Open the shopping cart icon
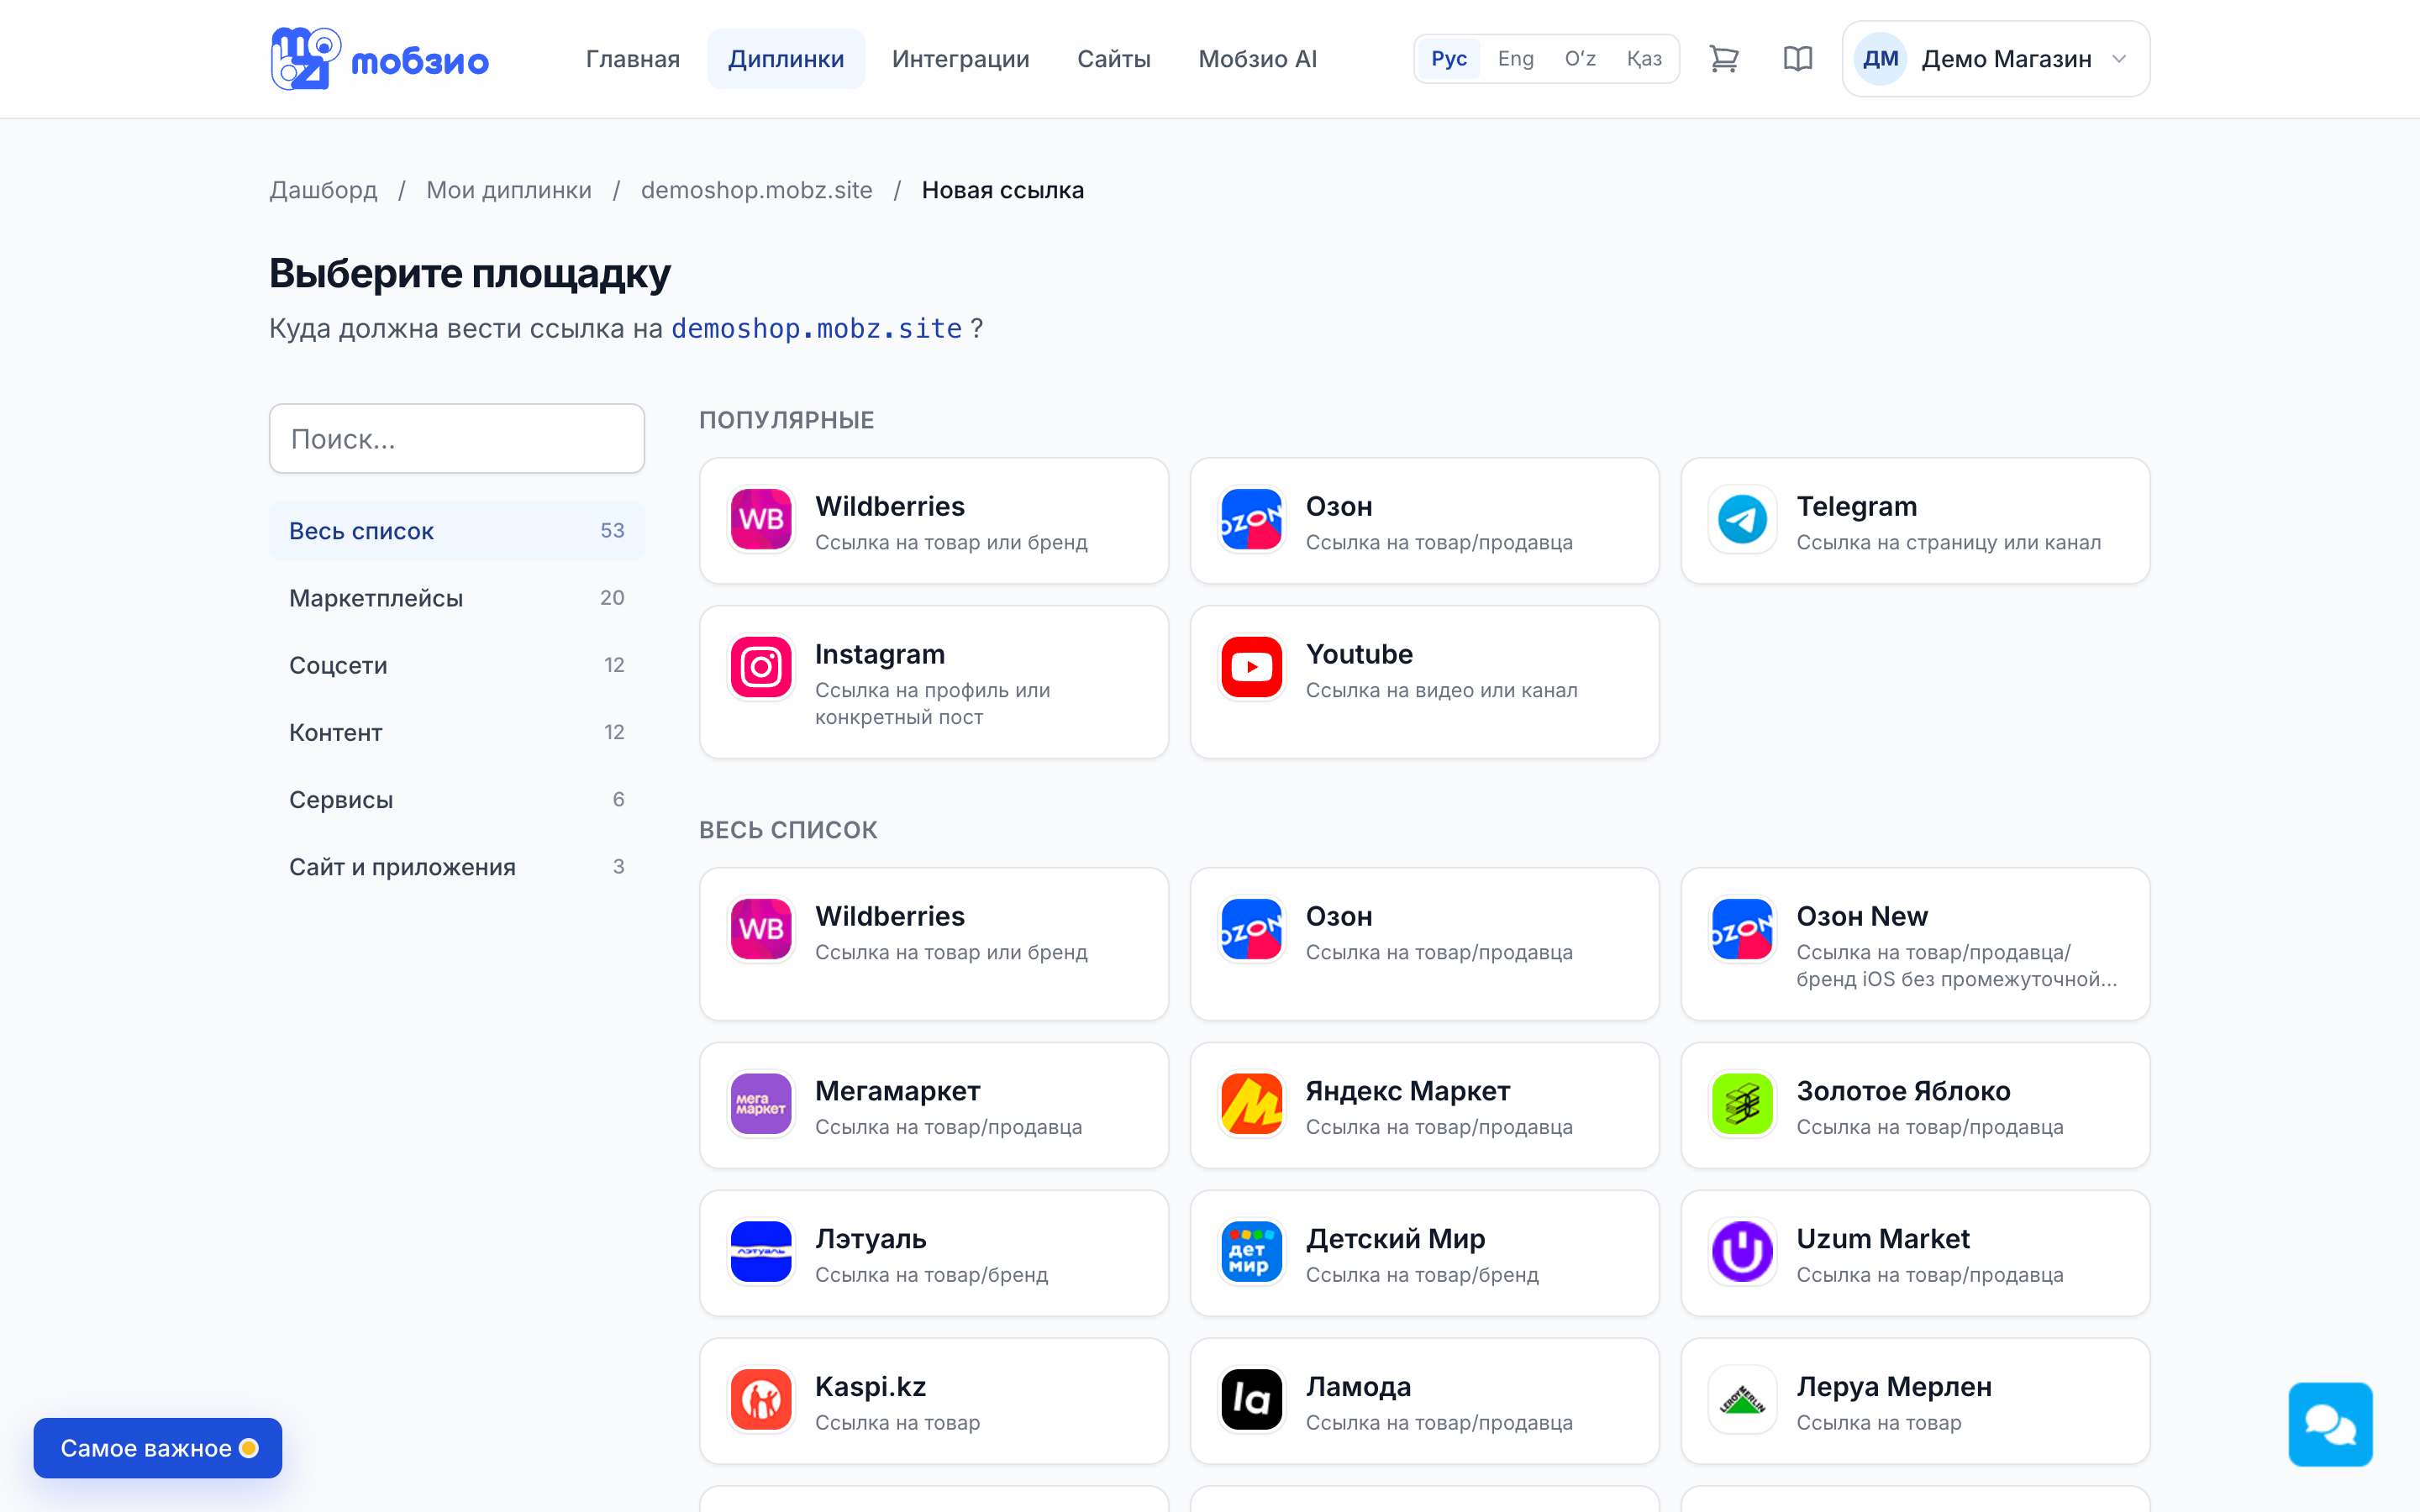This screenshot has height=1512, width=2420. [x=1723, y=59]
